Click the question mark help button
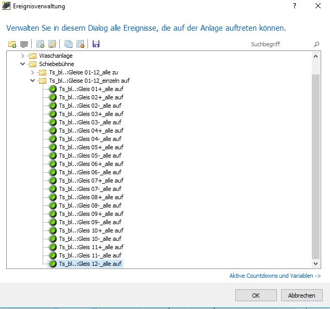This screenshot has height=309, width=330. pos(295,6)
